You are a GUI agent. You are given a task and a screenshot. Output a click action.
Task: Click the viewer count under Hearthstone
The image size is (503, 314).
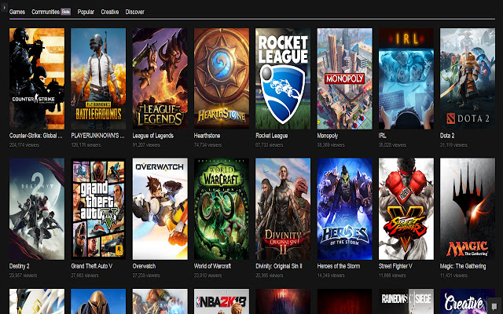pos(207,145)
